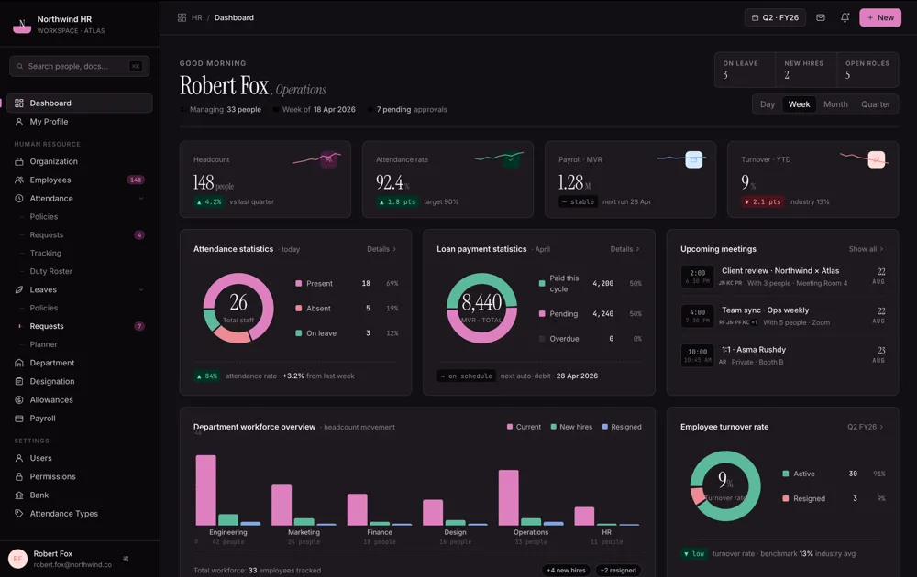The image size is (917, 577).
Task: Open the Client review meeting
Action: 782,277
